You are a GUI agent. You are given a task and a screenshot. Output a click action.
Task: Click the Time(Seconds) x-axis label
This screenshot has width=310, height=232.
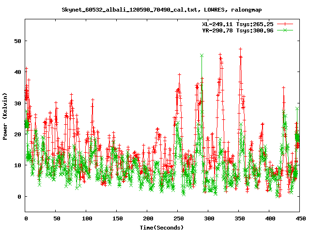click(162, 228)
